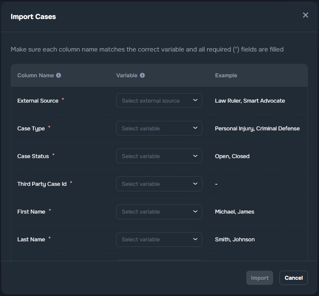319x296 pixels.
Task: Click the Import Cases dialog title
Action: coord(34,17)
